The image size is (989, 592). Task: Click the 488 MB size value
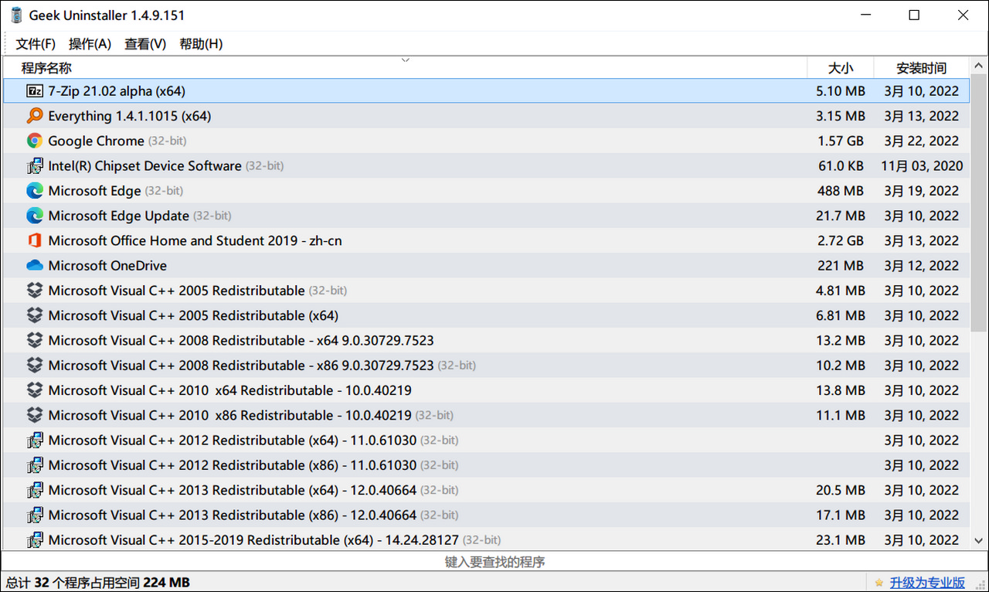841,190
